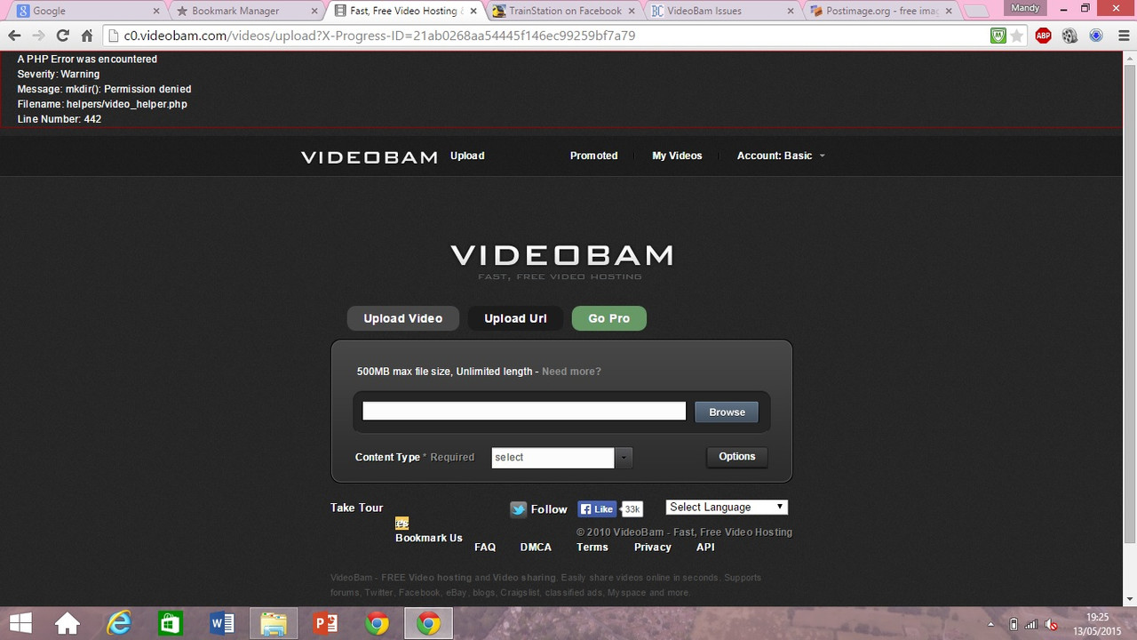Viewport: 1137px width, 640px height.
Task: Open the Privacy footer link
Action: pos(653,547)
